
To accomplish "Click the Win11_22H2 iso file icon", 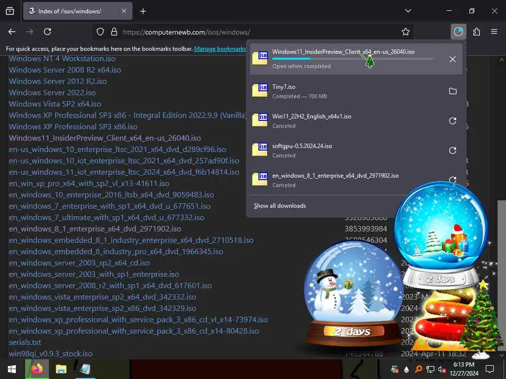I will [260, 120].
